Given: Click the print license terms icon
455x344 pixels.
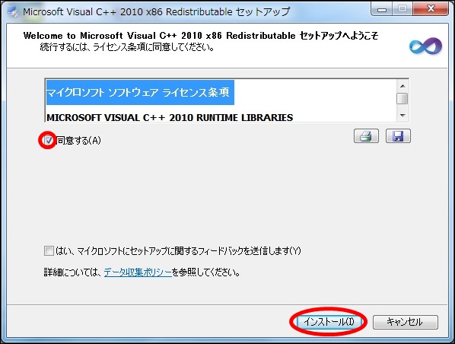Looking at the screenshot, I should (366, 136).
